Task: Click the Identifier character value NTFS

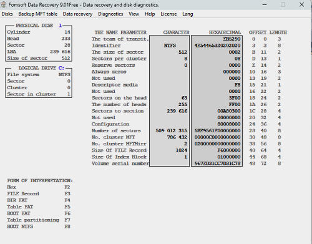Action: click(170, 46)
